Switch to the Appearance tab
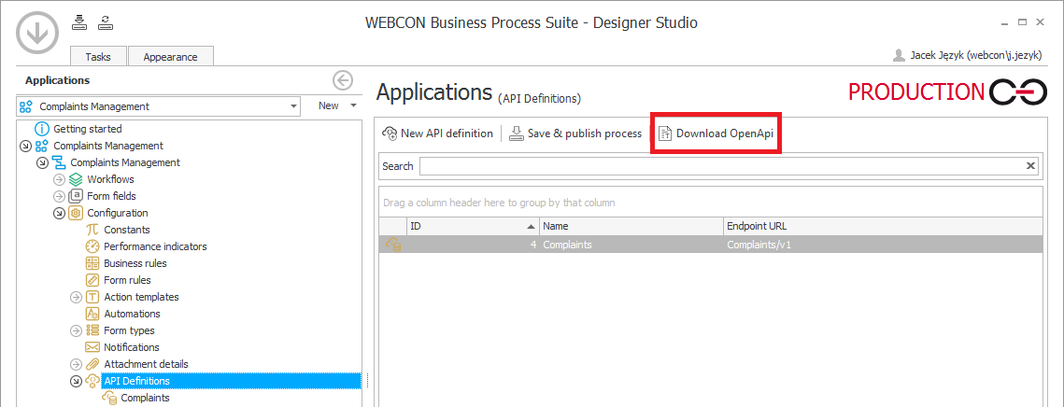 (x=170, y=57)
